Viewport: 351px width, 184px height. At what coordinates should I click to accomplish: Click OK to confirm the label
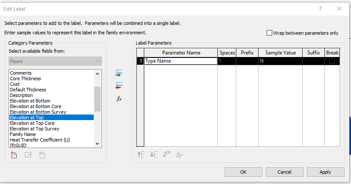click(243, 172)
